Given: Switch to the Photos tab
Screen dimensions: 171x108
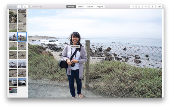Looking at the screenshot, I should coord(71,7).
